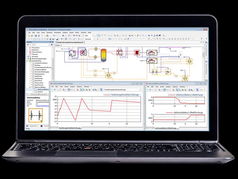Select building block 1 in the model diagram

pyautogui.click(x=152, y=53)
